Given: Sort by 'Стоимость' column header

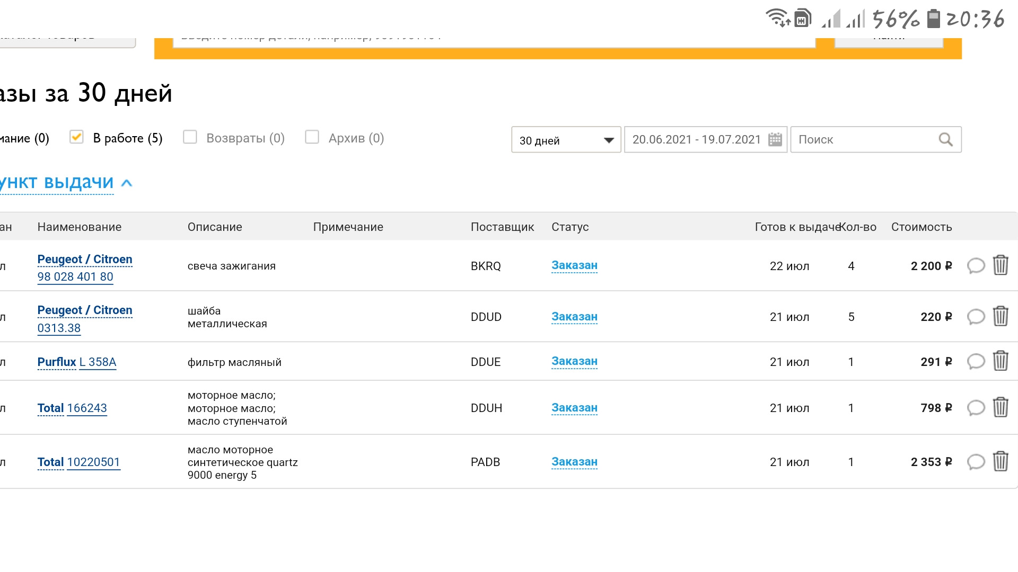Looking at the screenshot, I should [921, 227].
